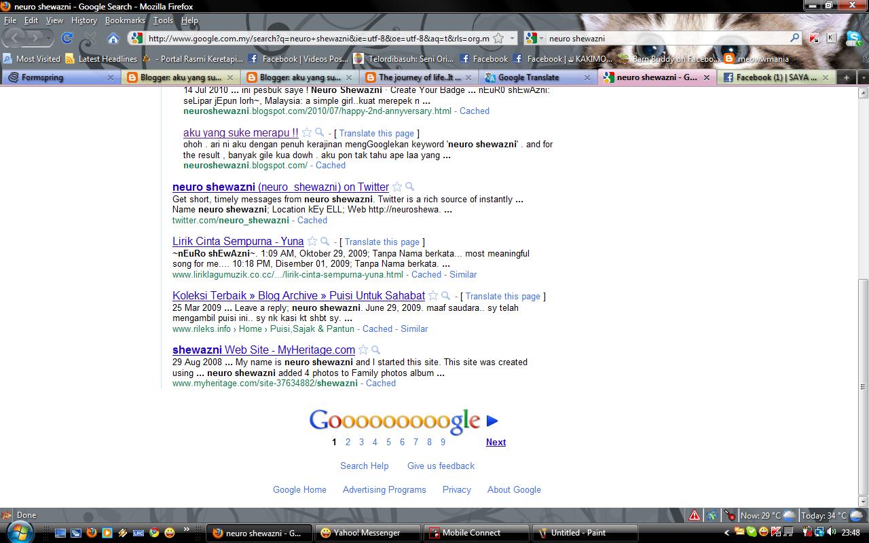This screenshot has height=543, width=869.
Task: Click into the URL address field
Action: pos(318,39)
